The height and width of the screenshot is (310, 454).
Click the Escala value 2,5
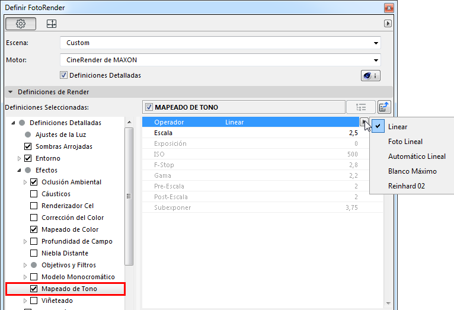[353, 133]
